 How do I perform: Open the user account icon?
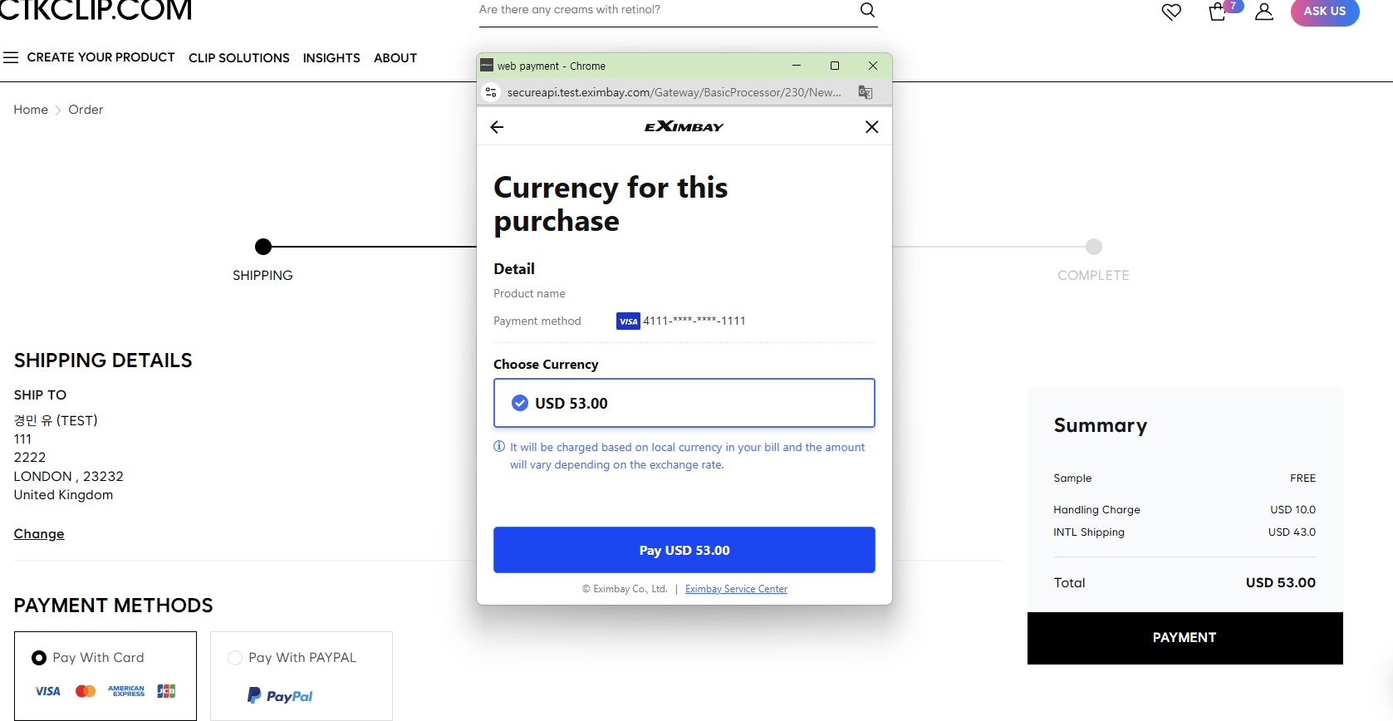pos(1263,12)
